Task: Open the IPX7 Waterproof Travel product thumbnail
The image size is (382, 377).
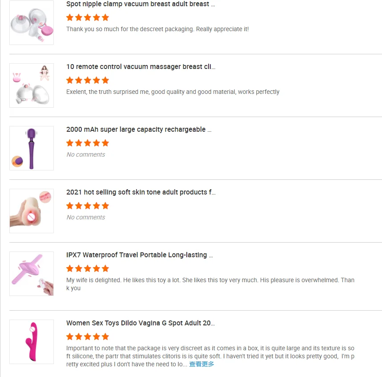Action: tap(32, 274)
